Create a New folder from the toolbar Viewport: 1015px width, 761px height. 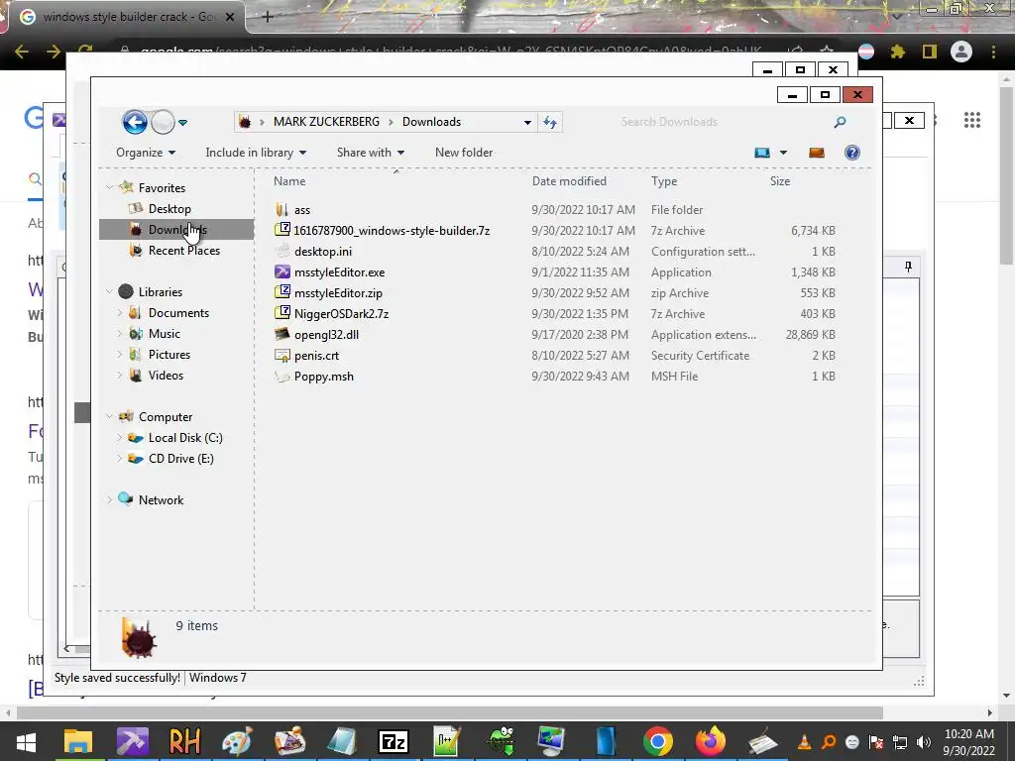[464, 153]
